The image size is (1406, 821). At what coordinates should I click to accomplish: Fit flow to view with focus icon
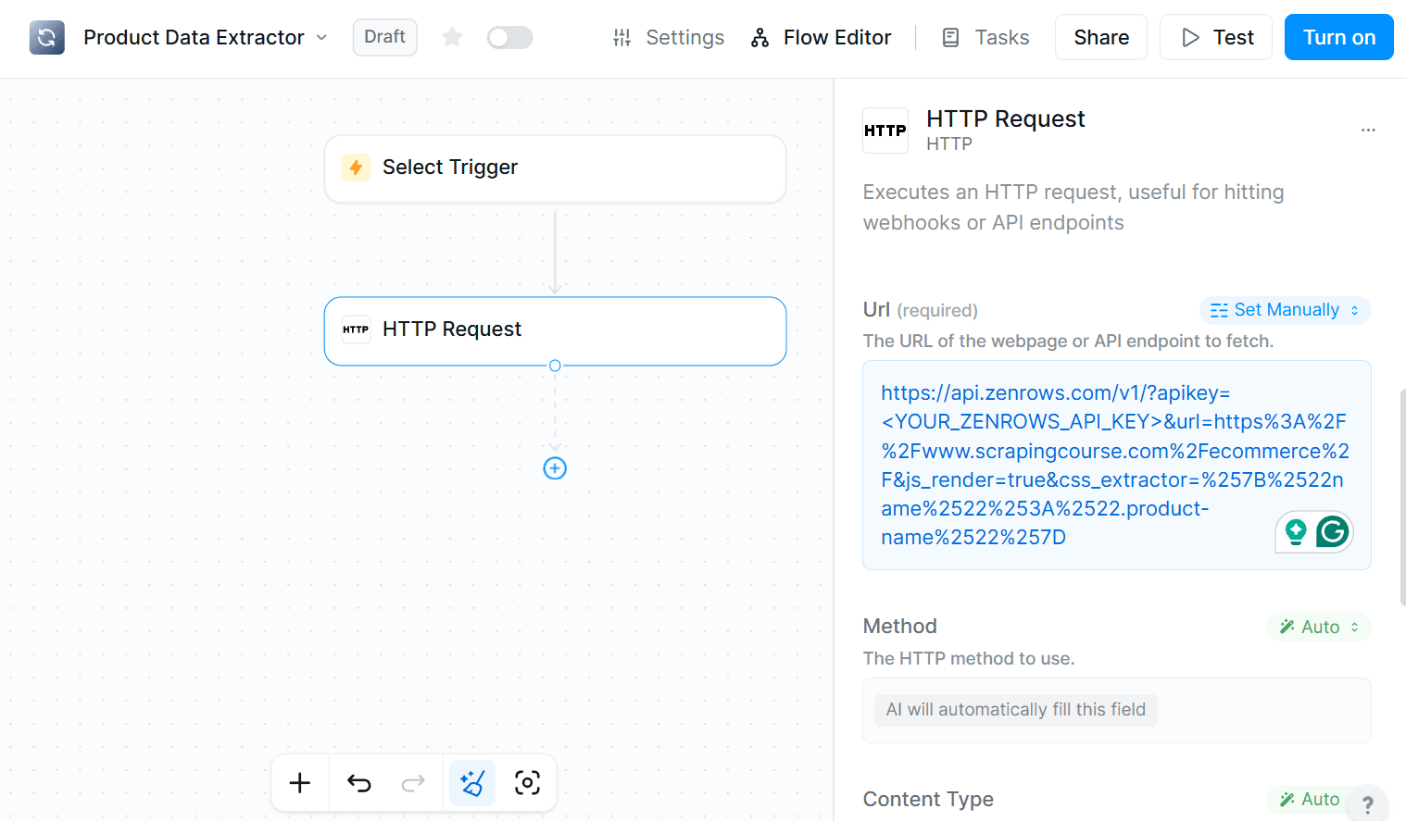(527, 783)
